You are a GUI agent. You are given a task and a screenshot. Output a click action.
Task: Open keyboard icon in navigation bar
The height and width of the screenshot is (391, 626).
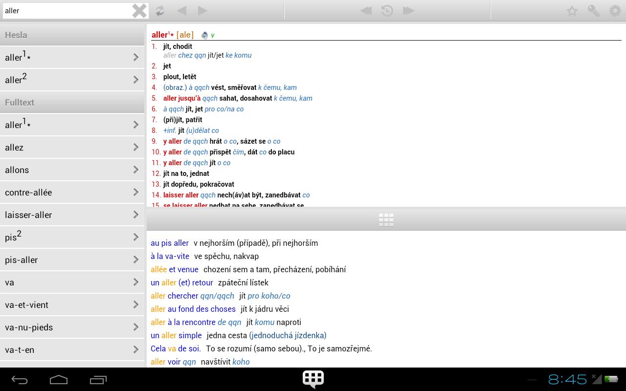pyautogui.click(x=313, y=379)
